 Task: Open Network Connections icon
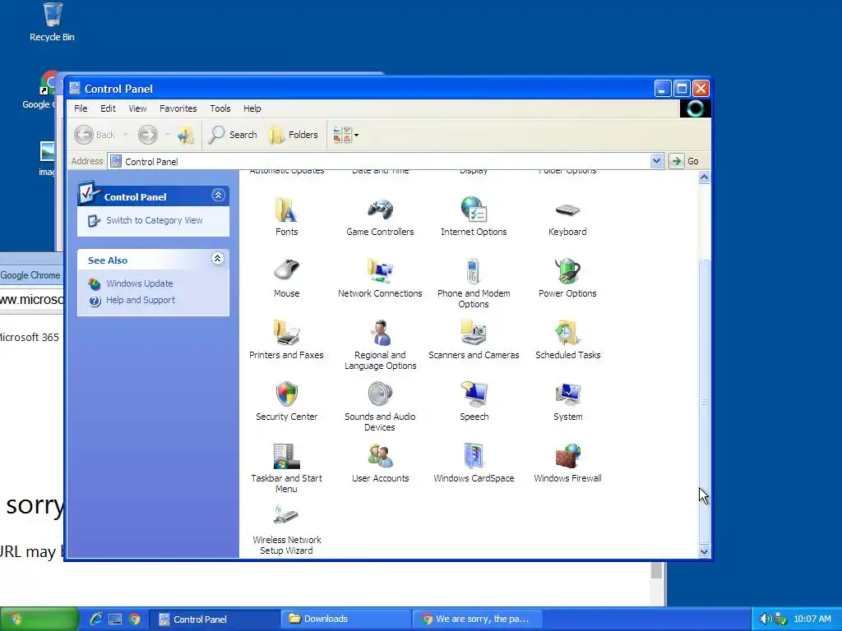tap(380, 279)
